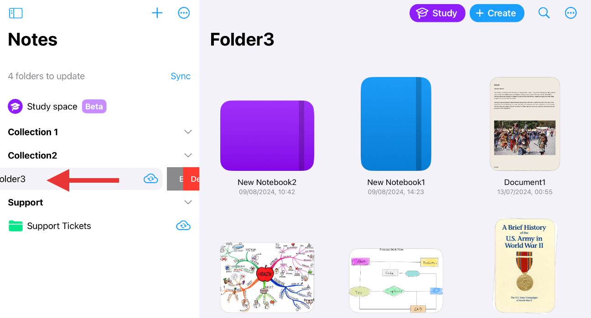This screenshot has height=318, width=591.
Task: Select the red Delete swipe action
Action: 192,179
